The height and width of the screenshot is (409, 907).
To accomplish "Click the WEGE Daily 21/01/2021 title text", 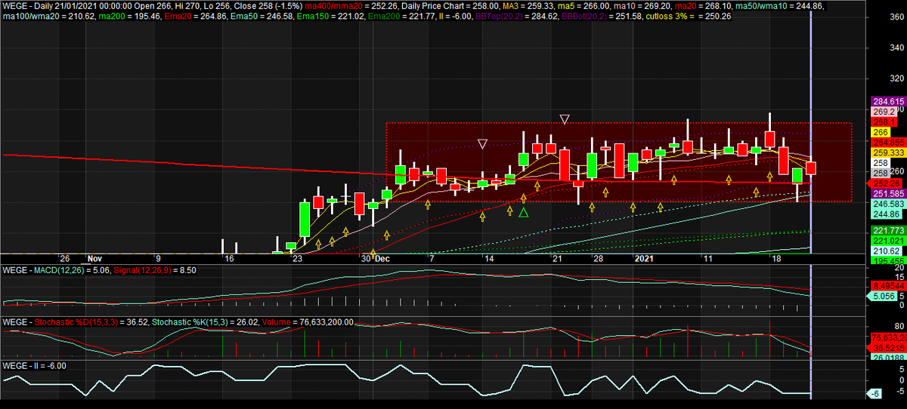I will tap(53, 6).
